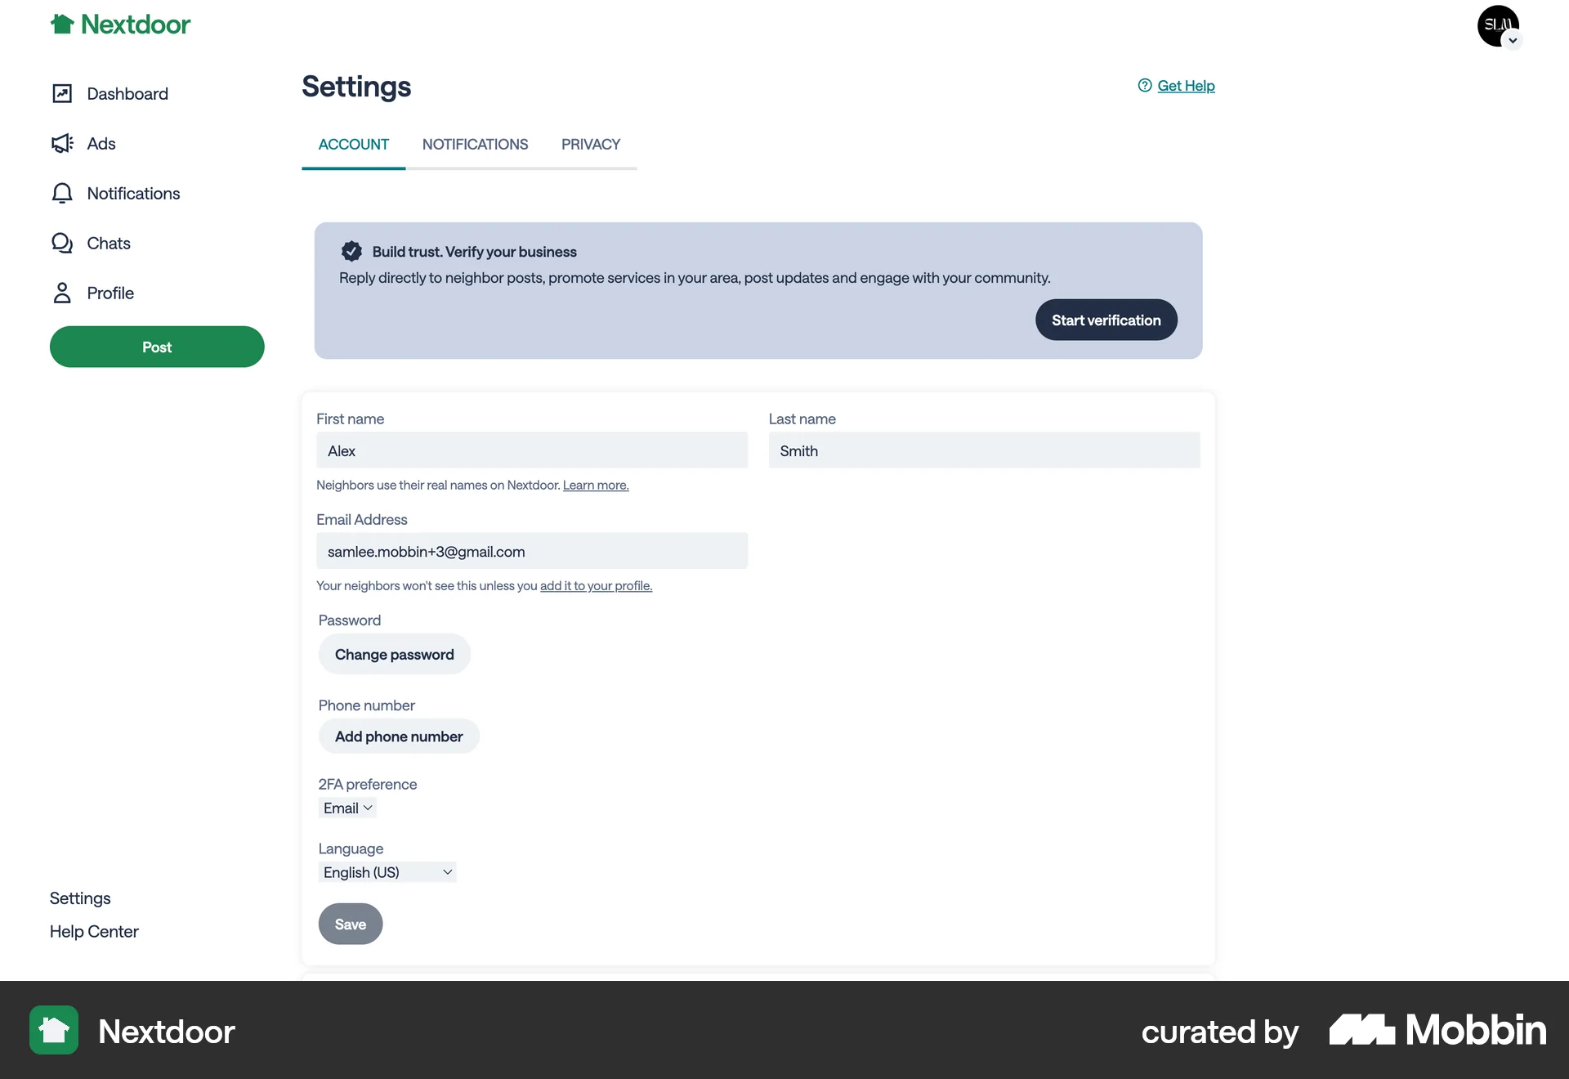
Task: Expand the Language English (US) dropdown
Action: pos(387,871)
